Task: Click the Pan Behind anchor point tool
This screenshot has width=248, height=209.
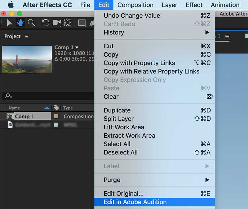Action: pyautogui.click(x=67, y=23)
